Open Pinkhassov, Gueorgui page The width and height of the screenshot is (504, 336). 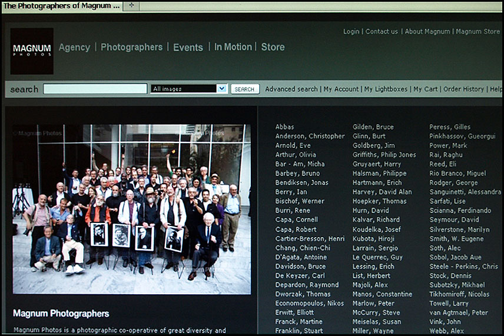[462, 136]
